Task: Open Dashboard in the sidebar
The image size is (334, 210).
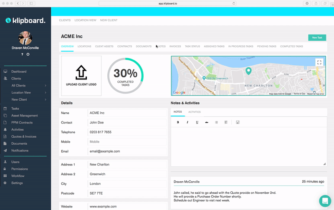Action: (19, 72)
